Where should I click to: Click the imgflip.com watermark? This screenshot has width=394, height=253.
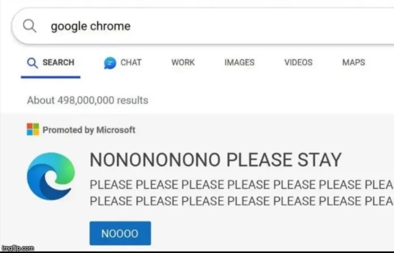pyautogui.click(x=18, y=248)
